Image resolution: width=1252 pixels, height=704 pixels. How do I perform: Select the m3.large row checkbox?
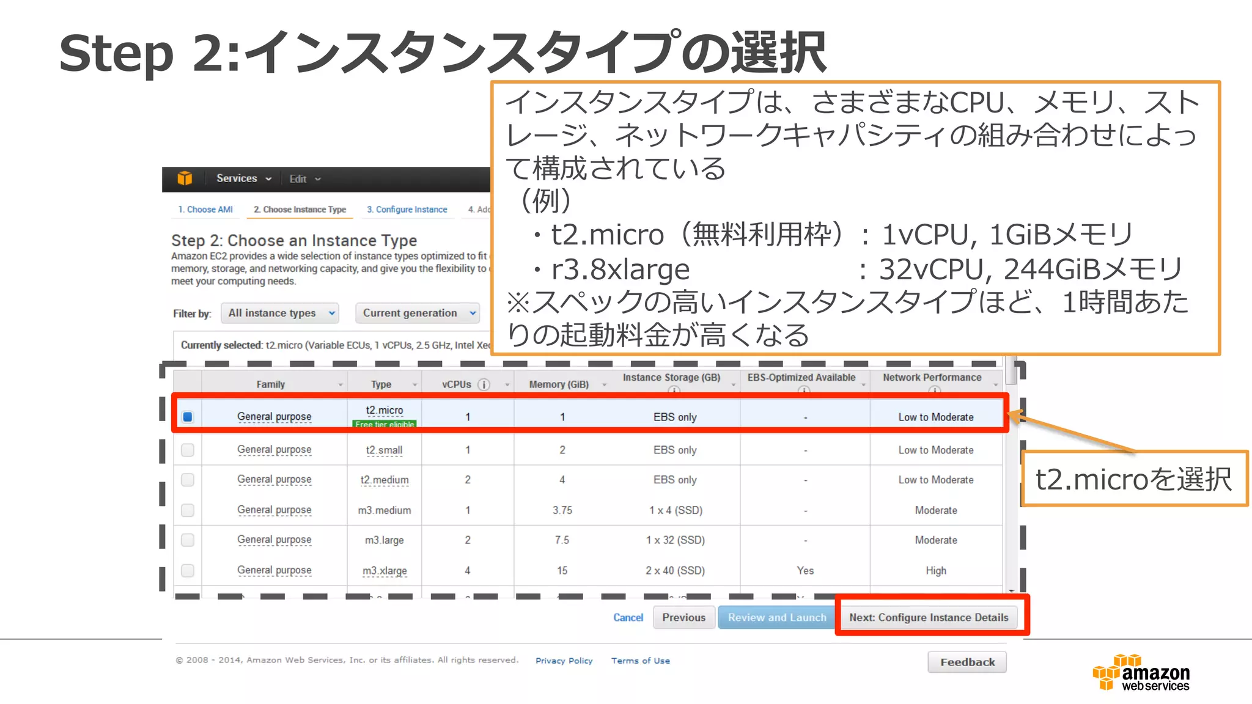click(188, 540)
